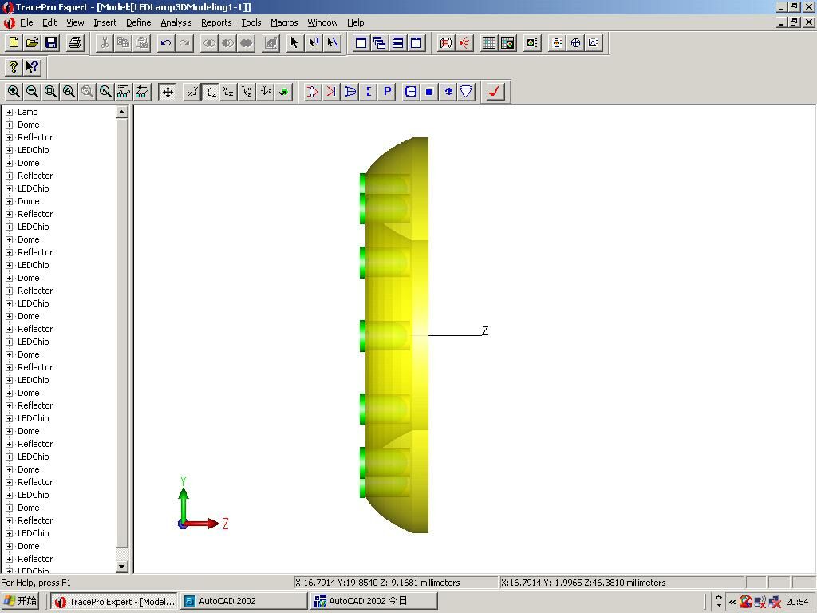Create a new model with New icon
The height and width of the screenshot is (613, 817).
pyautogui.click(x=14, y=43)
